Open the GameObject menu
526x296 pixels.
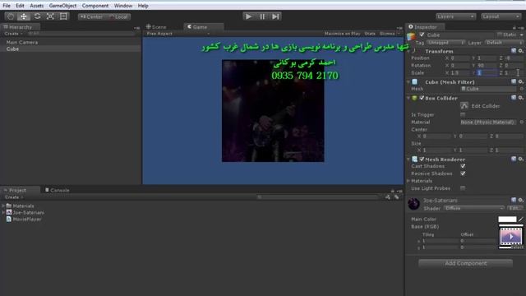62,6
